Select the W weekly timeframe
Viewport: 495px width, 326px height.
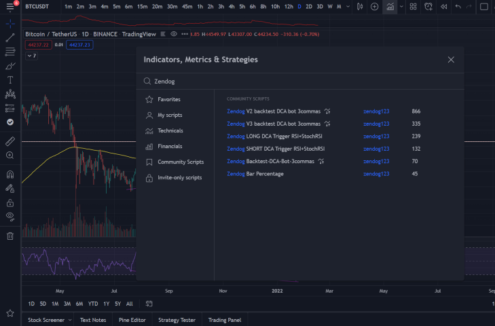click(329, 7)
